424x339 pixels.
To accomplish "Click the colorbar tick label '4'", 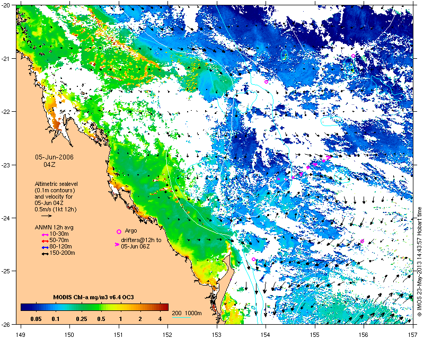I will [x=160, y=319].
